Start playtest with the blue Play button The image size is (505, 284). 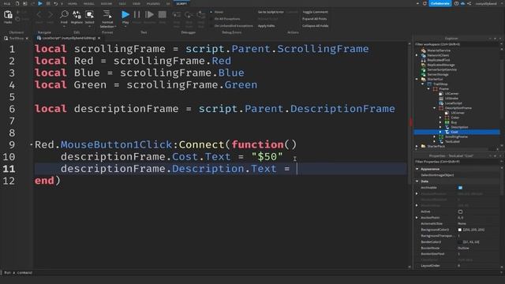tap(125, 14)
